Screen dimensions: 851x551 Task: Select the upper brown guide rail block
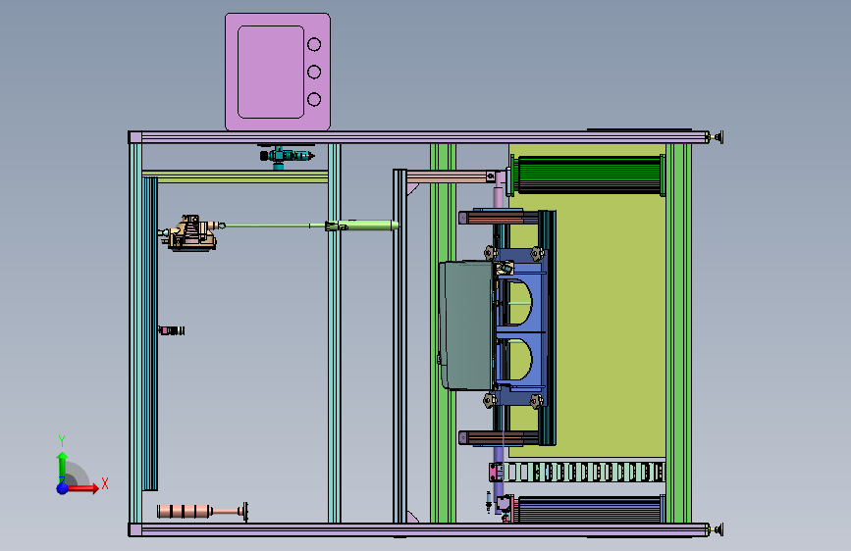point(499,218)
